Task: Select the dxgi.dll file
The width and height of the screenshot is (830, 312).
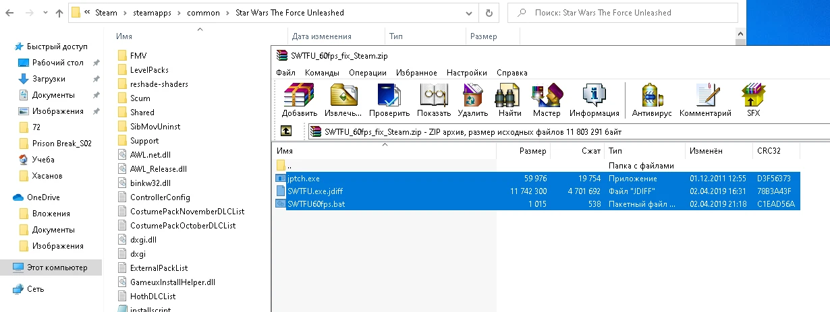Action: (137, 239)
